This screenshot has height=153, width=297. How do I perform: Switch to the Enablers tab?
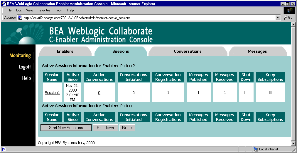click(65, 51)
